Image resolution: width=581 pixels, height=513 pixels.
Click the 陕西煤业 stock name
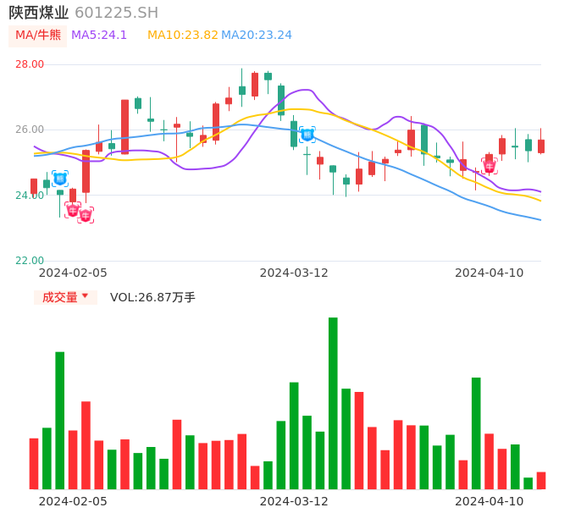[39, 13]
